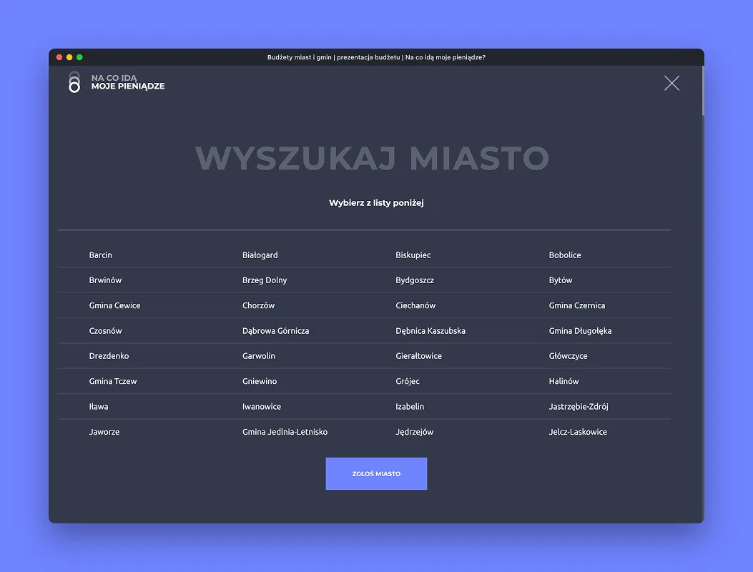
Task: Choose Bytów in the list
Action: click(x=561, y=280)
